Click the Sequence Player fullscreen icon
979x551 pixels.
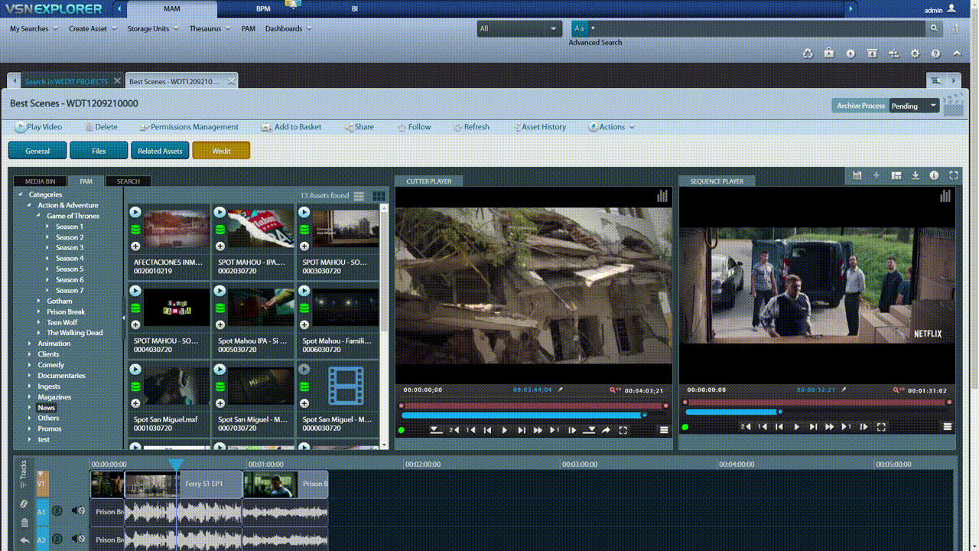881,427
